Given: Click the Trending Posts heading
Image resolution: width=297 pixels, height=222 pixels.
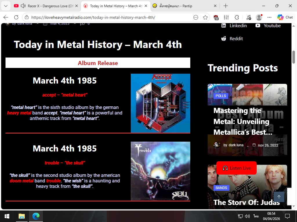Looking at the screenshot, I should (243, 68).
